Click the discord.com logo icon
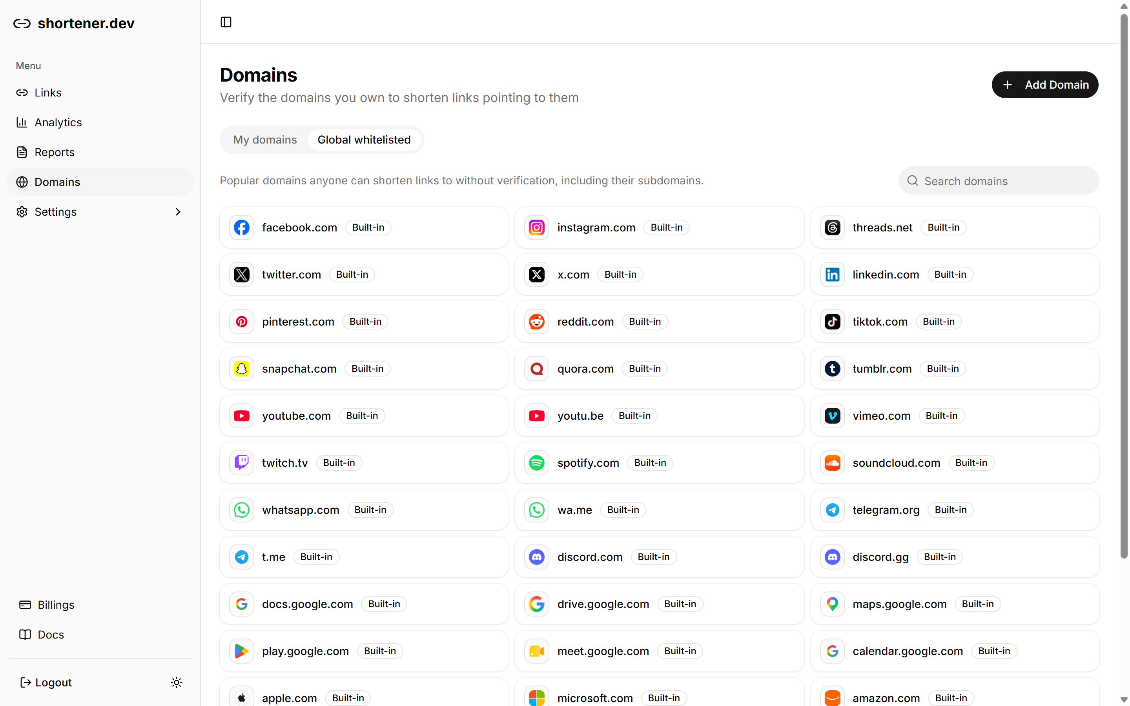This screenshot has height=706, width=1130. coord(536,557)
